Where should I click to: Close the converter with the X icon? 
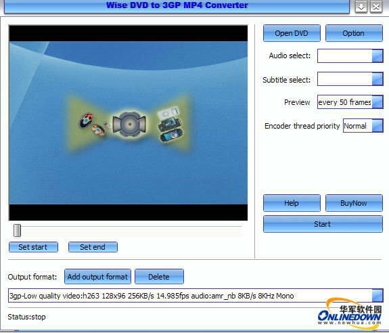[x=376, y=7]
